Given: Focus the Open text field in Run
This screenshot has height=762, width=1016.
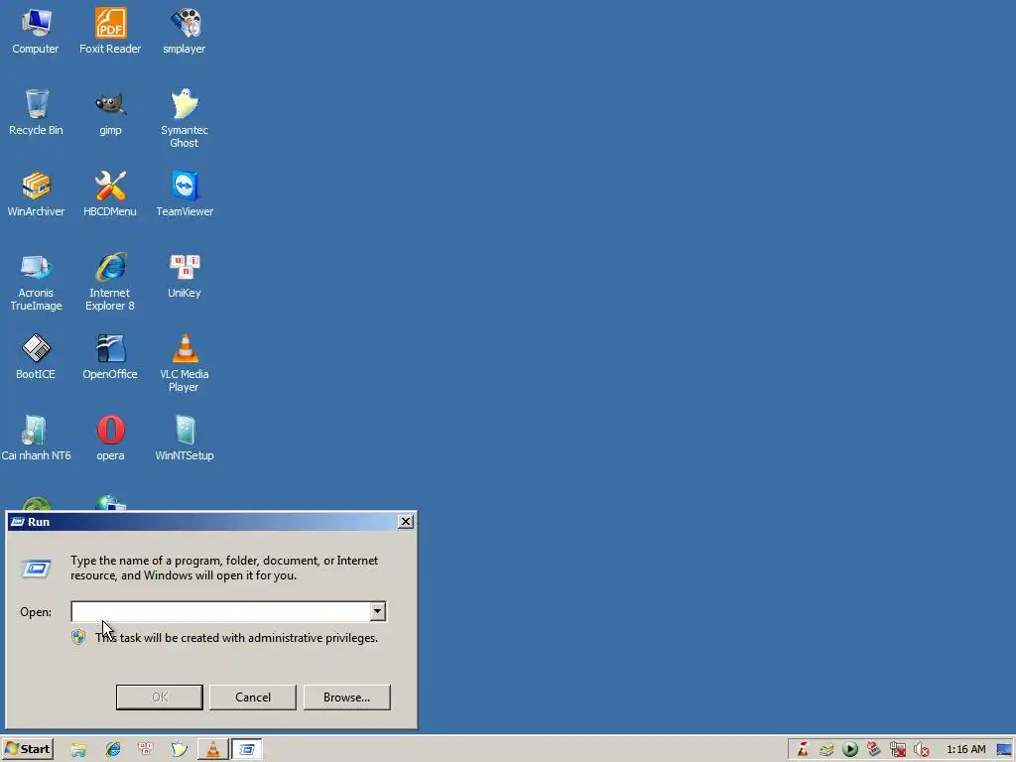Looking at the screenshot, I should pos(220,611).
